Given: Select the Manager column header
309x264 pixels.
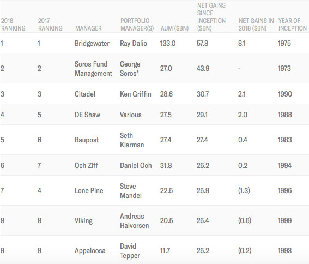Looking at the screenshot, I should click(88, 28).
